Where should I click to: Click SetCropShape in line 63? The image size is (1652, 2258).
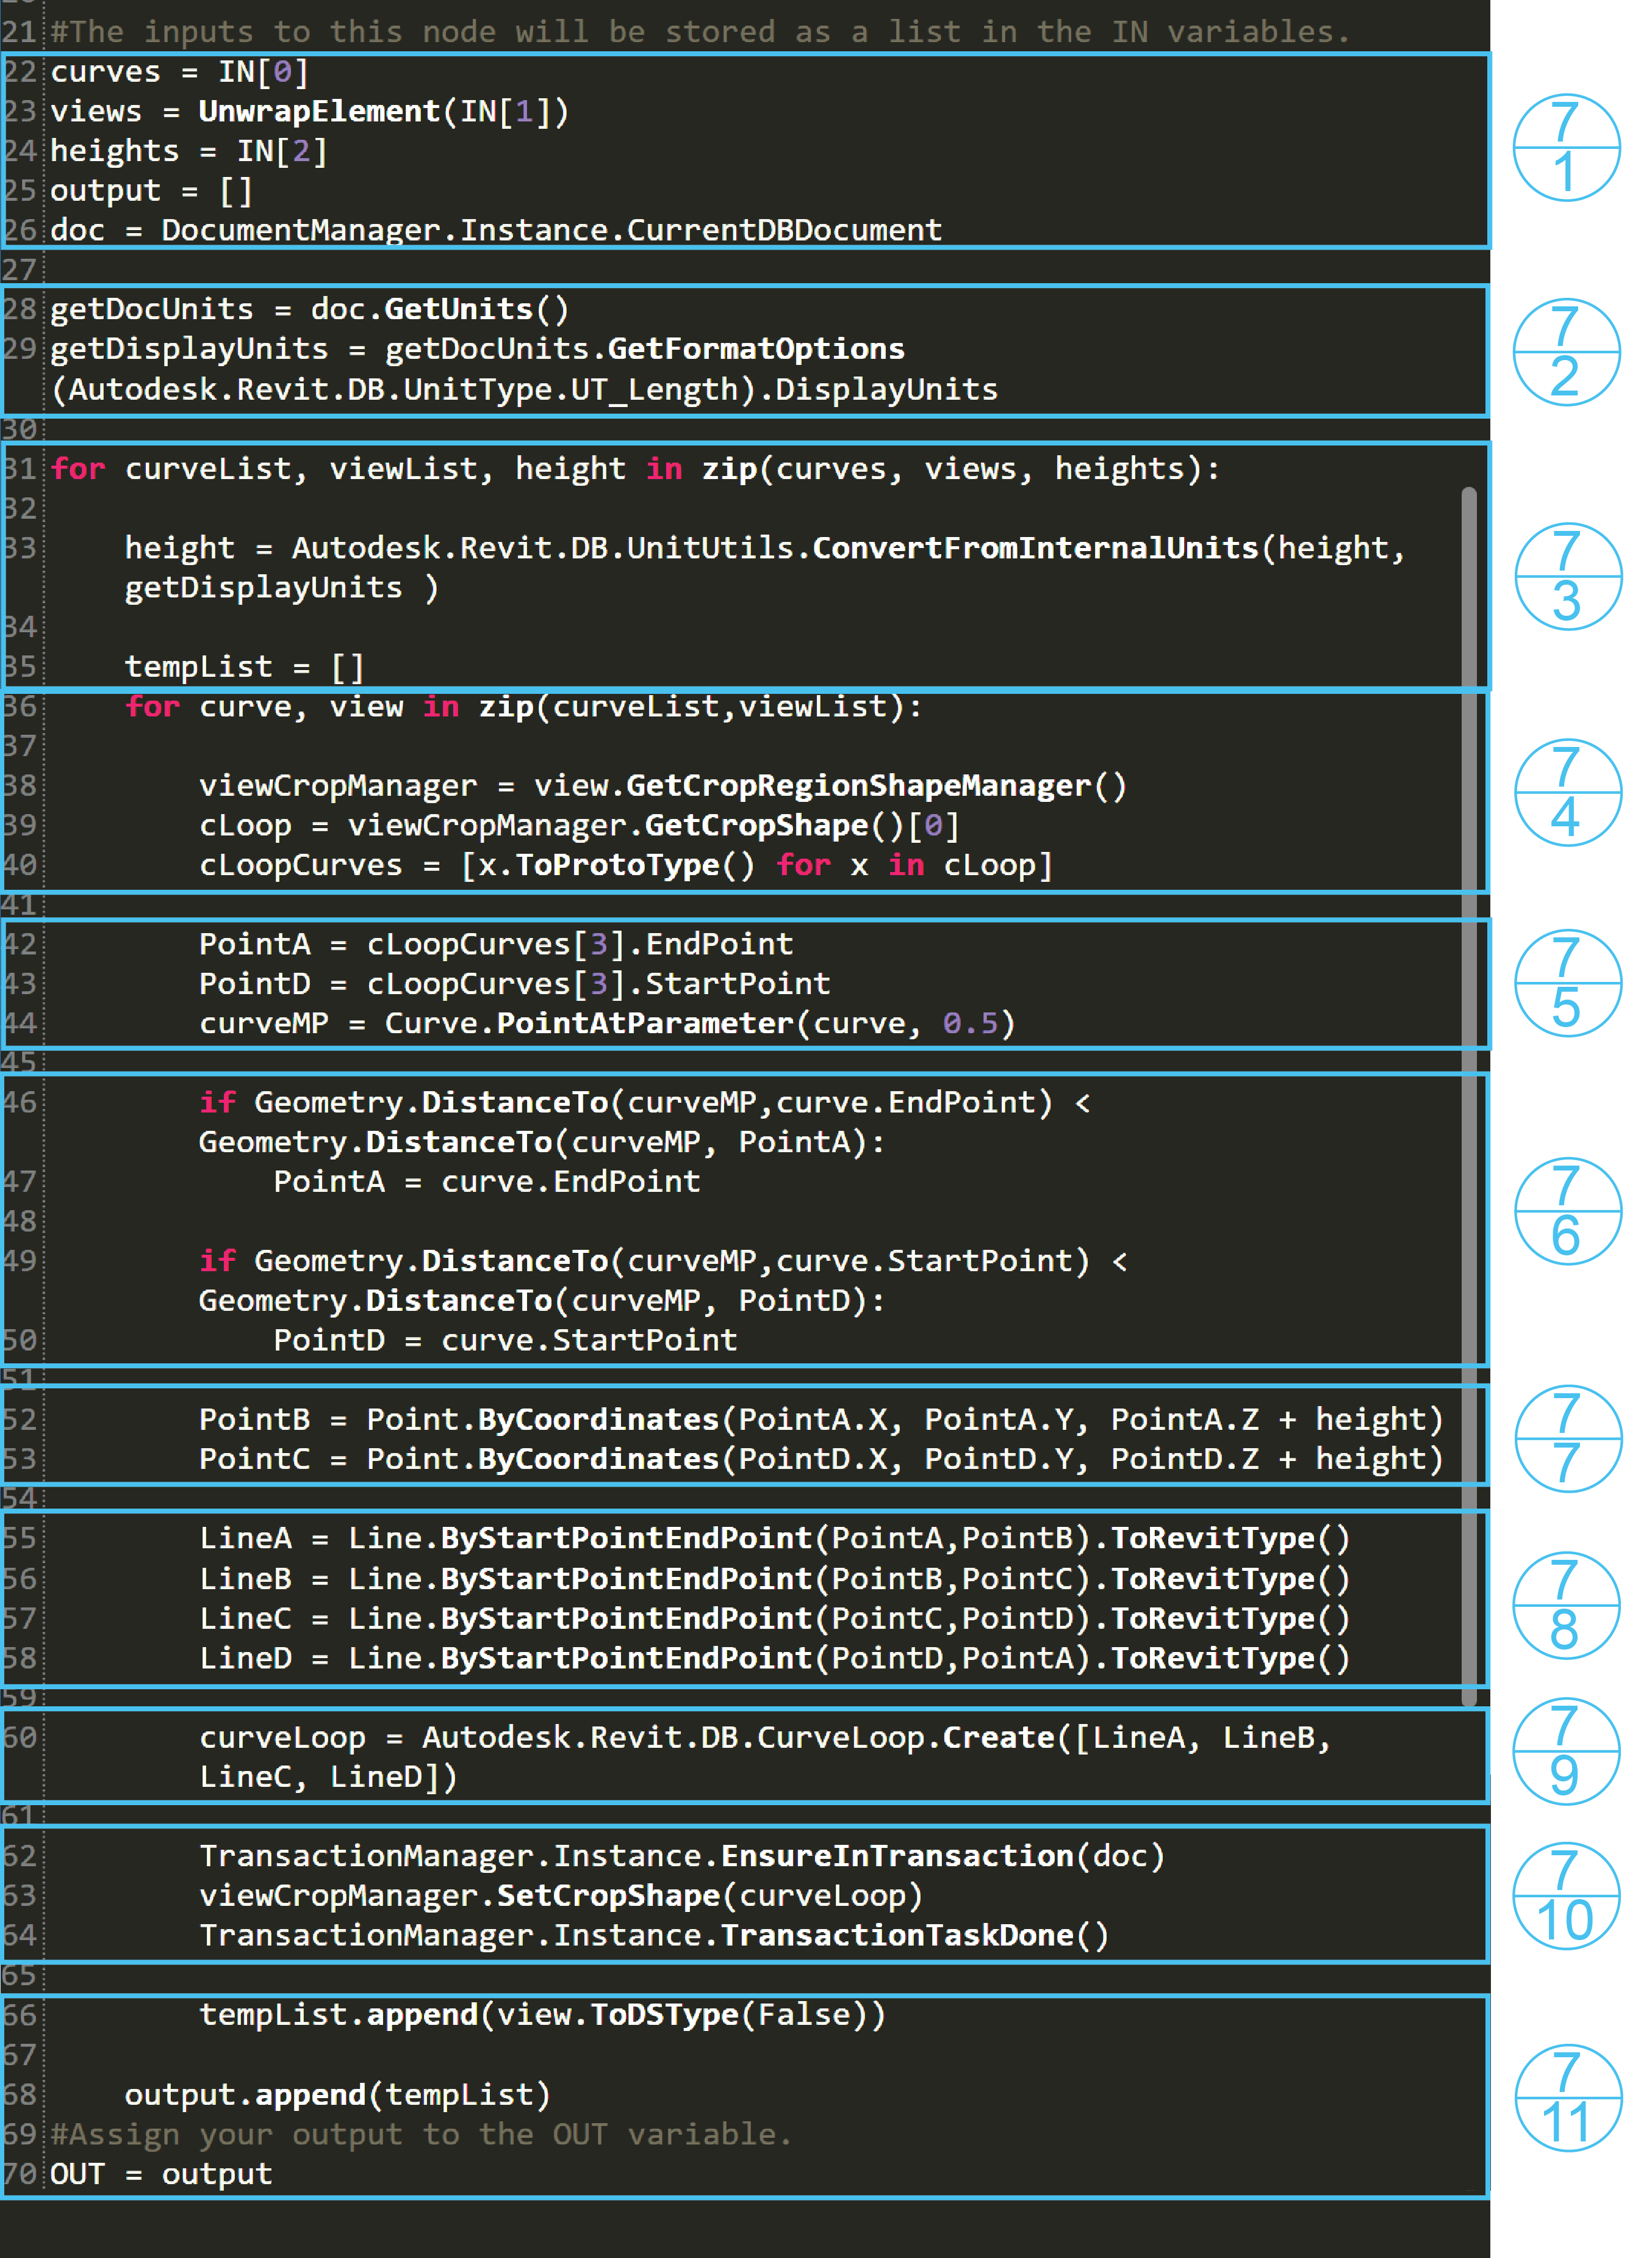[608, 1895]
